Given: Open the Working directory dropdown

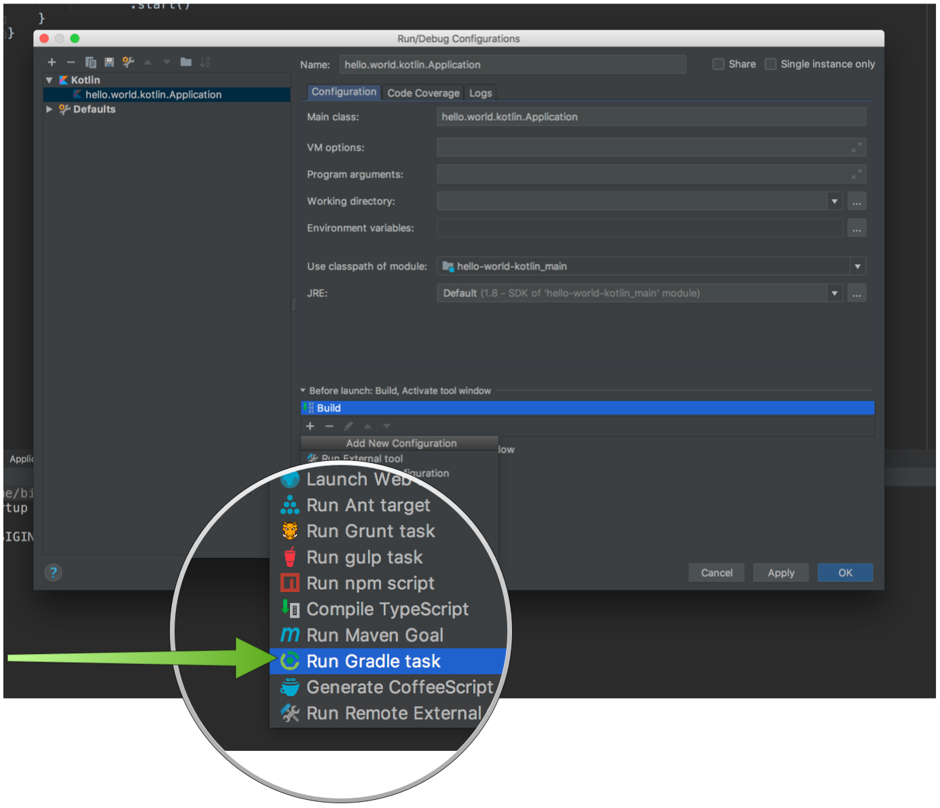Looking at the screenshot, I should click(834, 201).
